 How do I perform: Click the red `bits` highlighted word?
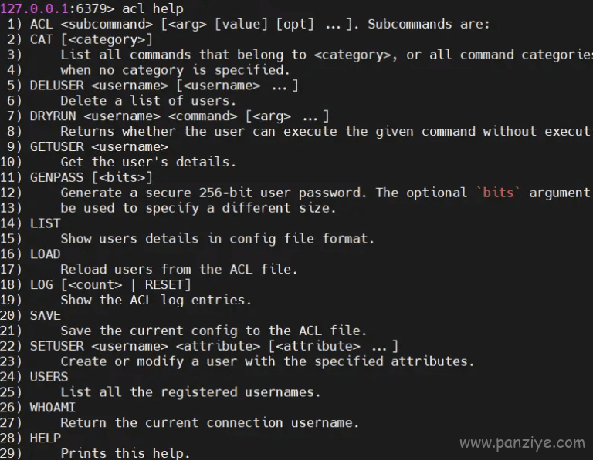click(x=498, y=193)
